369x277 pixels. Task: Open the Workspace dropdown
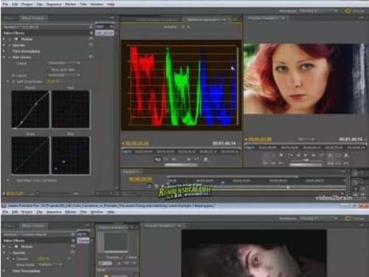319,11
